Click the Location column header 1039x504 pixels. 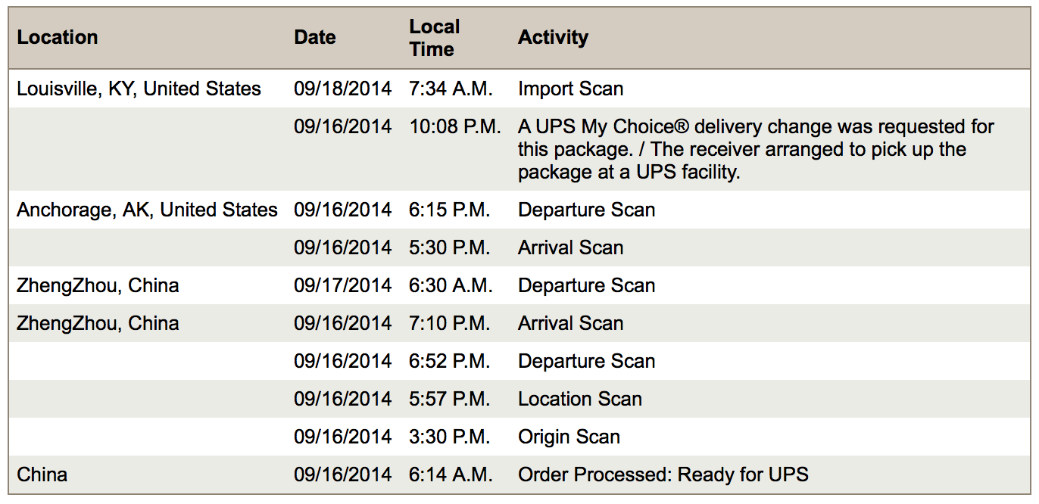pyautogui.click(x=58, y=38)
